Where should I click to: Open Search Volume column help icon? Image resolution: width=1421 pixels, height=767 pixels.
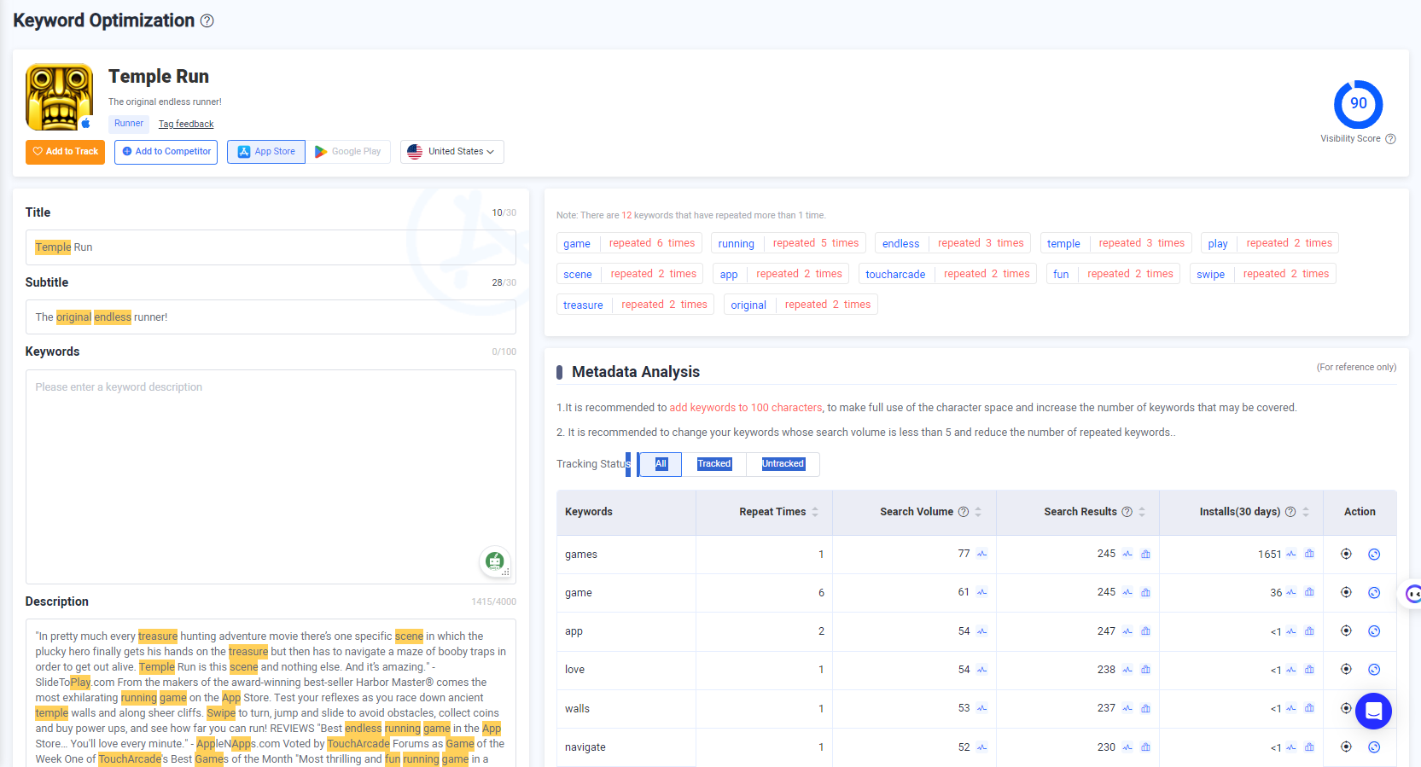click(x=964, y=512)
